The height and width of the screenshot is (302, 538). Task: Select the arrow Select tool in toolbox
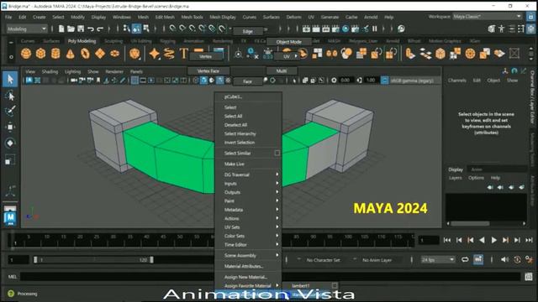10,79
